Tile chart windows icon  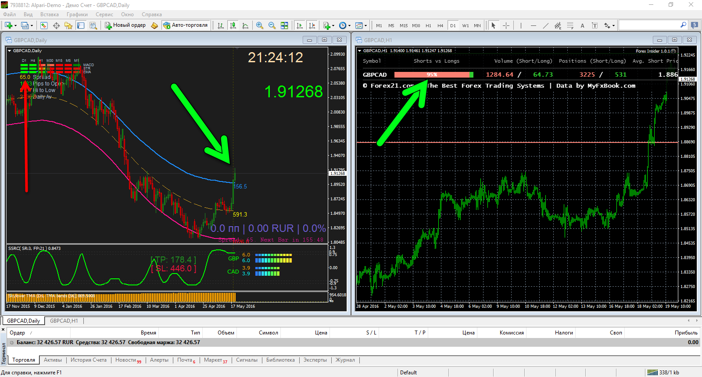pos(284,25)
